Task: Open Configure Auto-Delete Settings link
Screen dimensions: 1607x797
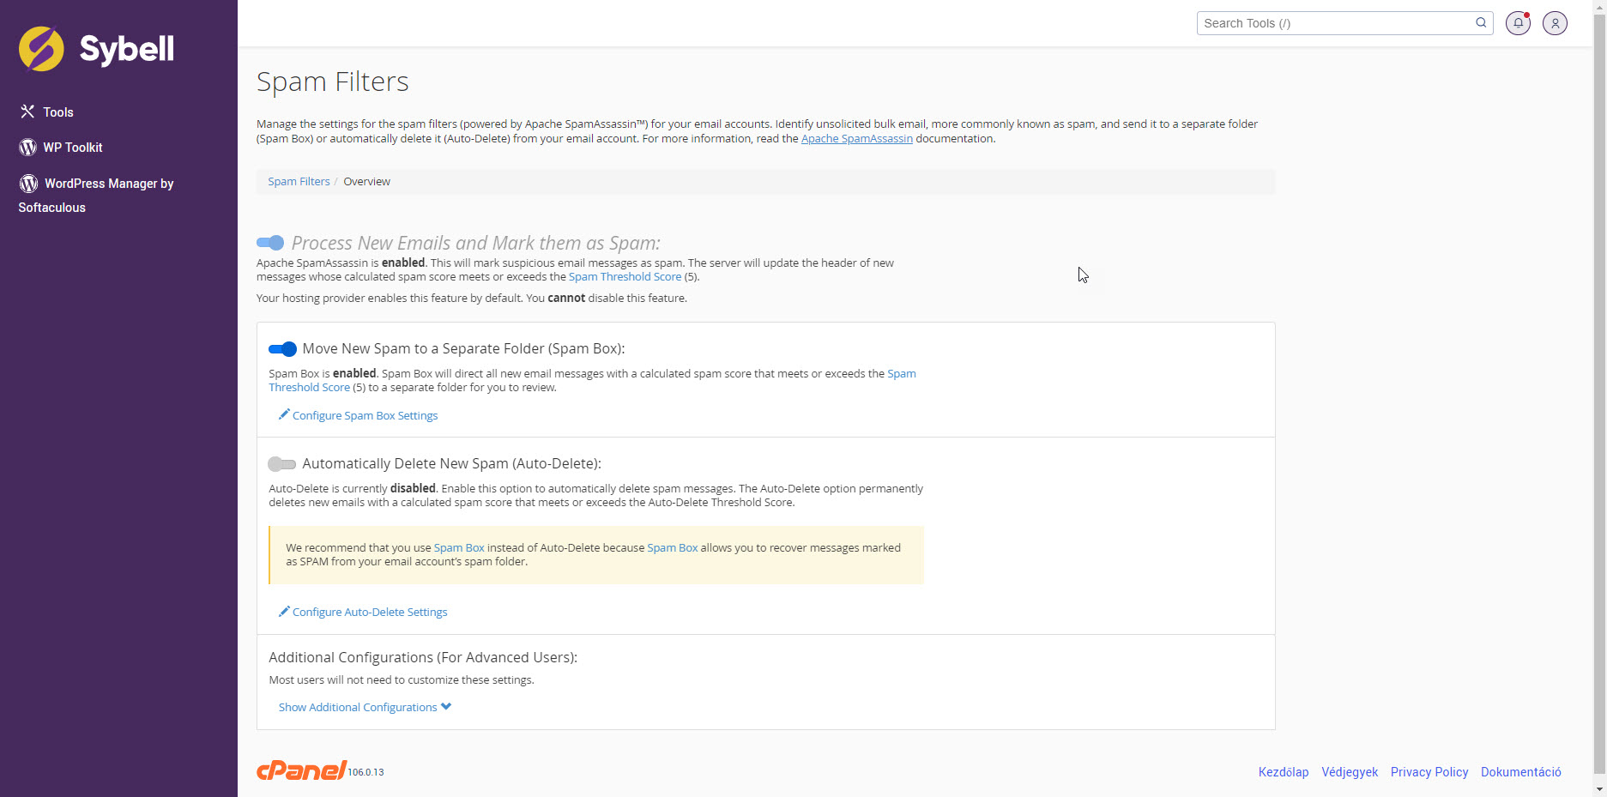Action: coord(370,612)
